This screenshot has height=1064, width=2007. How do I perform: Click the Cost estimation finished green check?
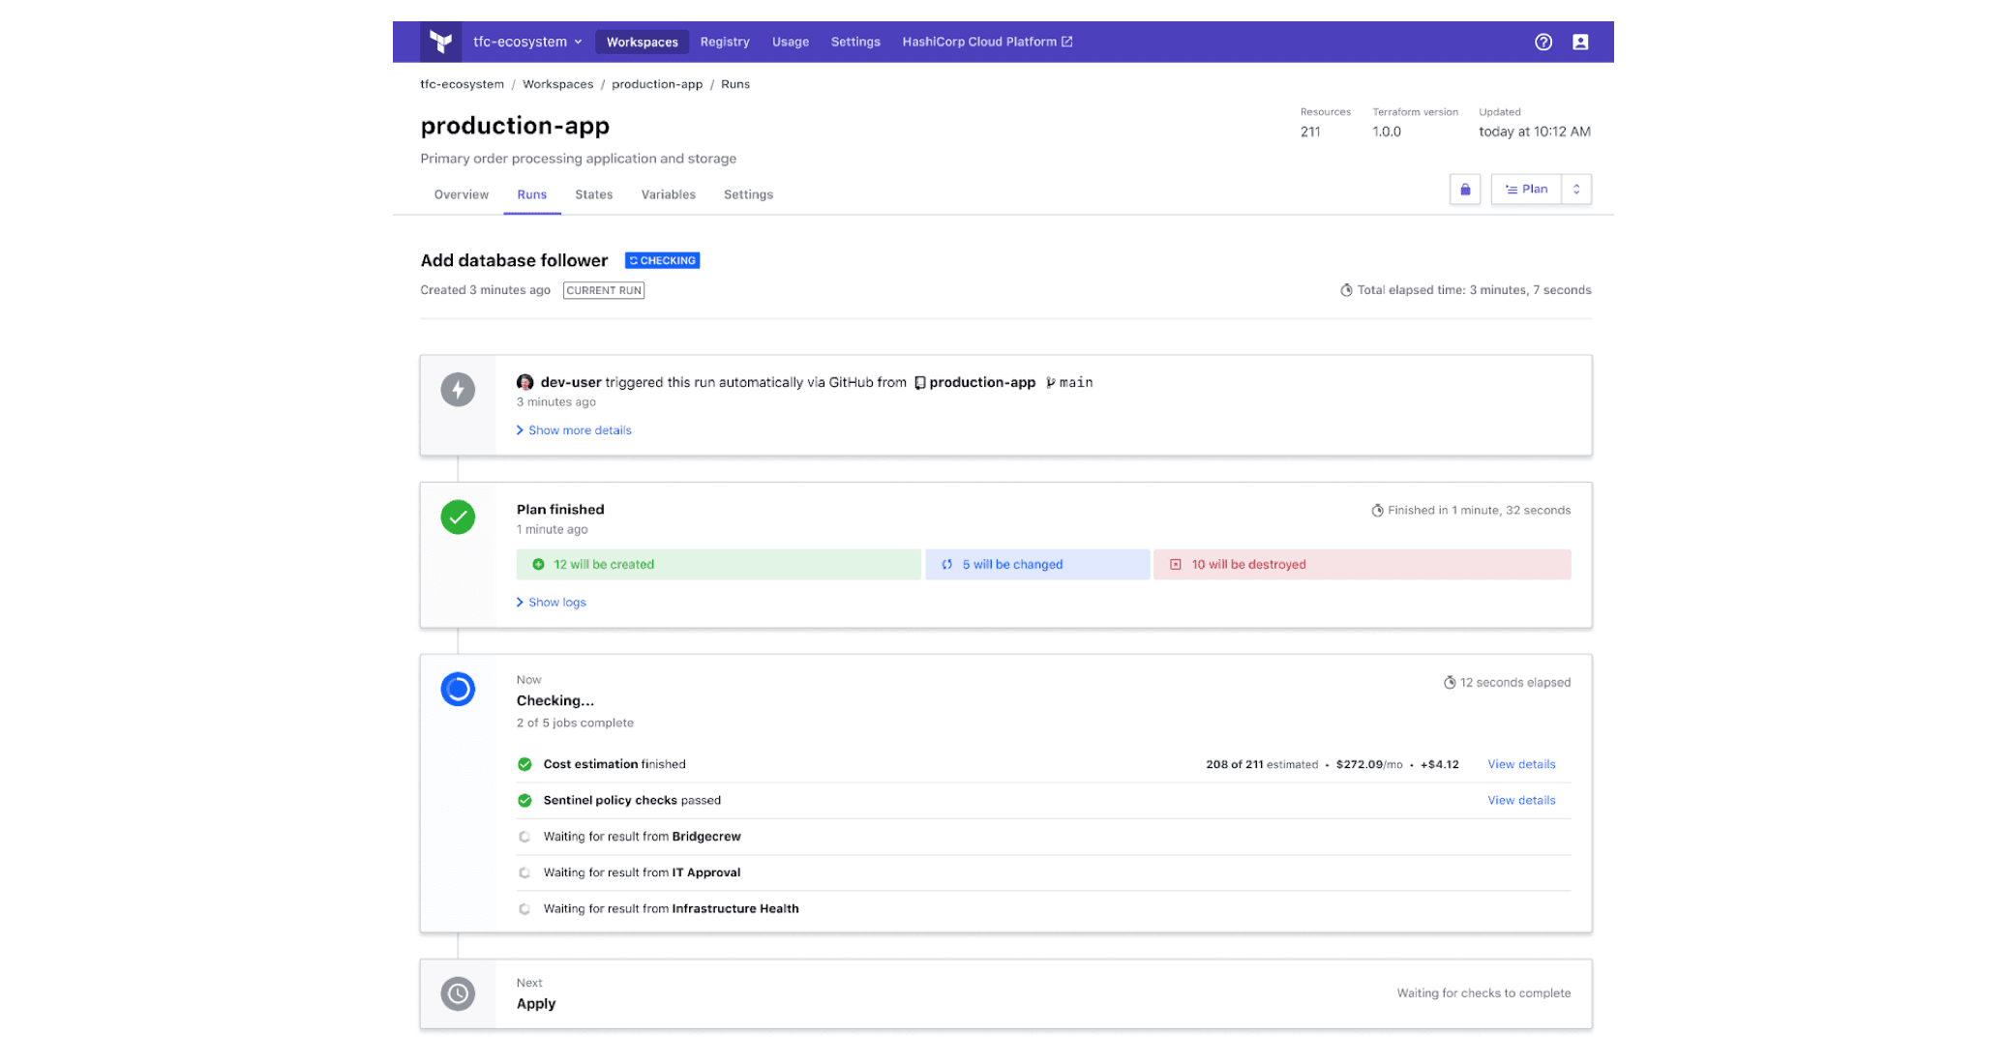tap(525, 764)
